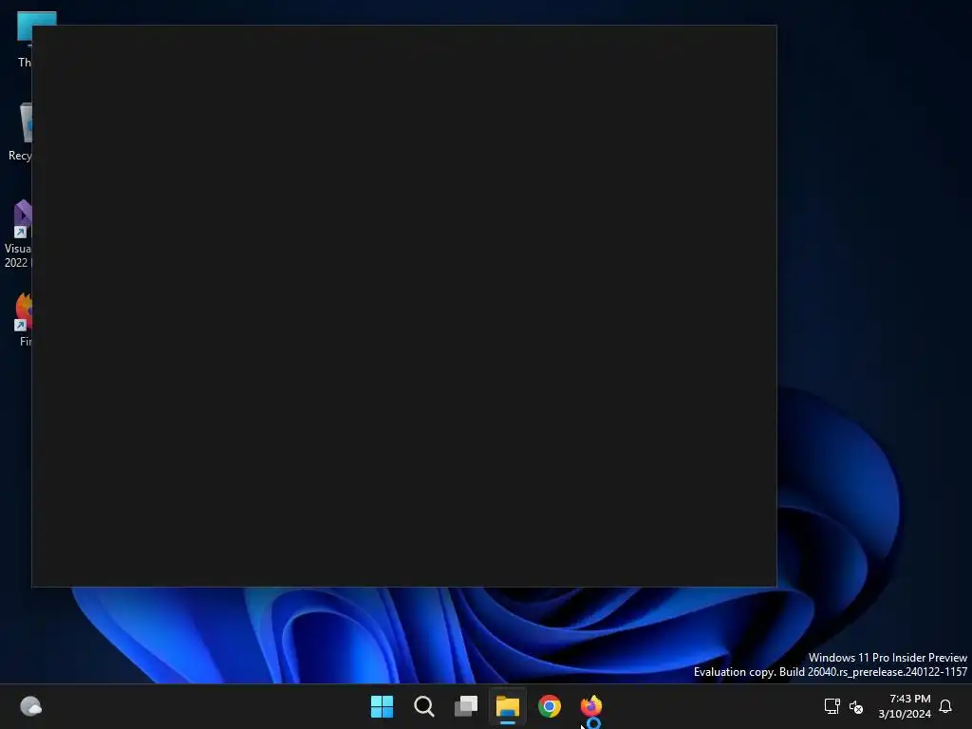Launch Google Chrome from the taskbar
This screenshot has height=729, width=972.
(550, 706)
